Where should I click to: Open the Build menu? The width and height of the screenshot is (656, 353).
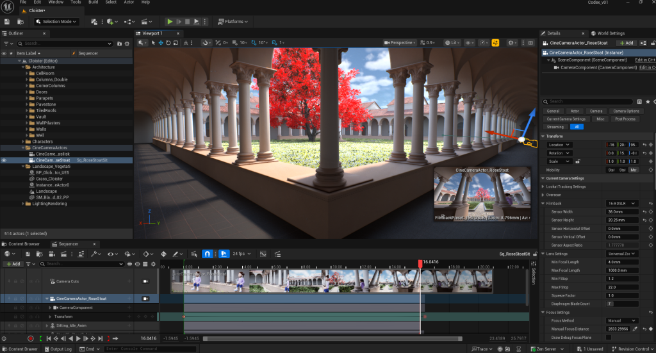(94, 3)
